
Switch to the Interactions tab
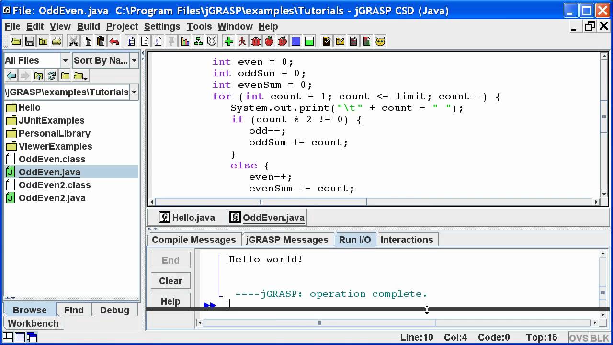click(406, 240)
